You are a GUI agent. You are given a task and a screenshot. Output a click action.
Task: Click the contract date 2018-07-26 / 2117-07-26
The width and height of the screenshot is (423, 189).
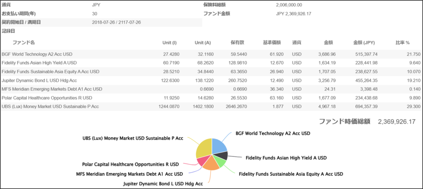[116, 22]
